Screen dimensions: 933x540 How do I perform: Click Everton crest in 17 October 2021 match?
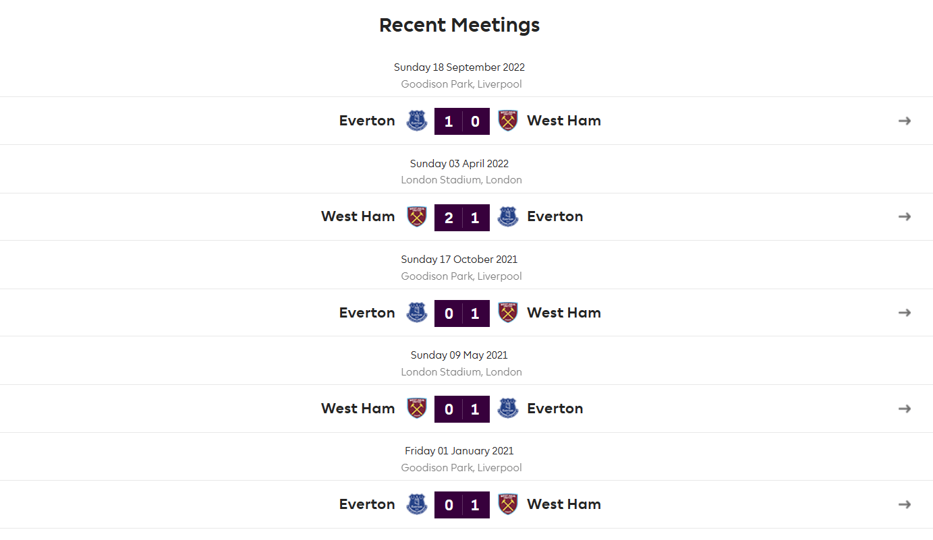[x=417, y=313]
